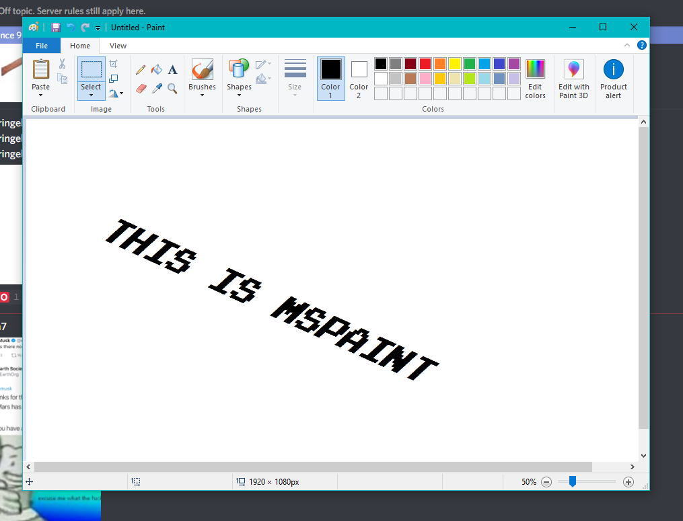This screenshot has height=521, width=683.
Task: Toggle Color 1 as the active color
Action: pyautogui.click(x=330, y=78)
